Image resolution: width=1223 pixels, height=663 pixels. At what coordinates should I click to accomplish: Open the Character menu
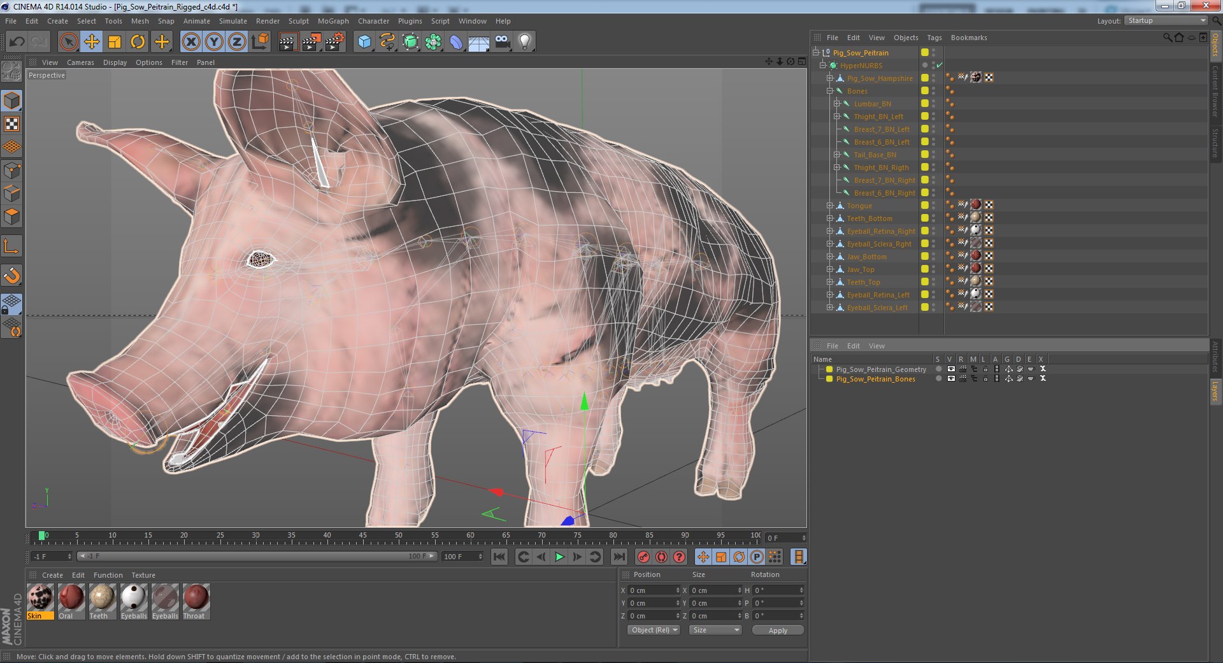click(x=373, y=21)
